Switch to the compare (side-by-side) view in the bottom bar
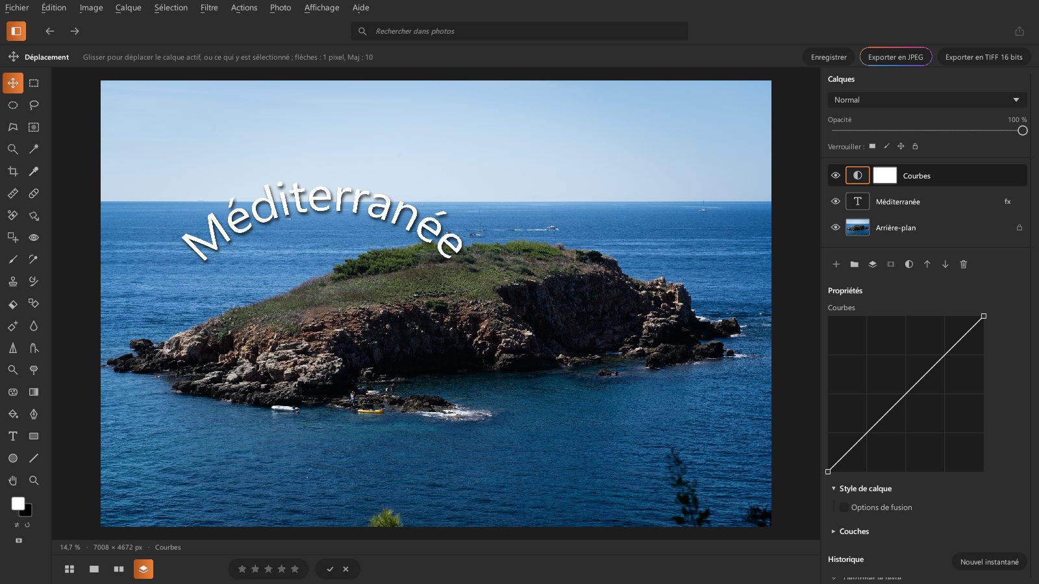The height and width of the screenshot is (584, 1039). tap(119, 569)
